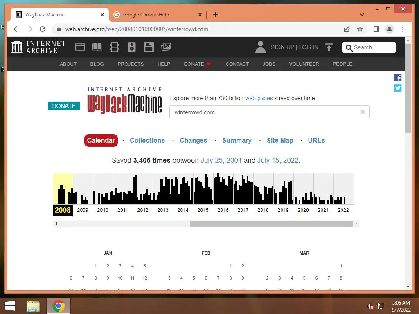The image size is (419, 314).
Task: Click the user avatar icon
Action: click(x=260, y=47)
